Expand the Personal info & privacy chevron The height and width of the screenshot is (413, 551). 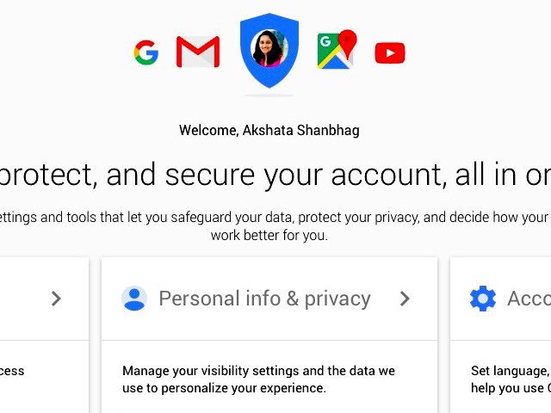coord(405,299)
